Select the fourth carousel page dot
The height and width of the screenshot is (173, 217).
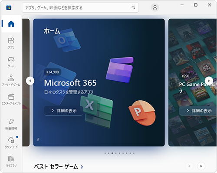(x=116, y=153)
